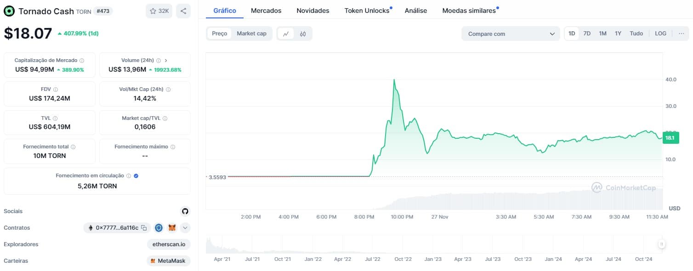Click the range slider handle on timeline
Image resolution: width=693 pixels, height=271 pixels.
pos(661,244)
